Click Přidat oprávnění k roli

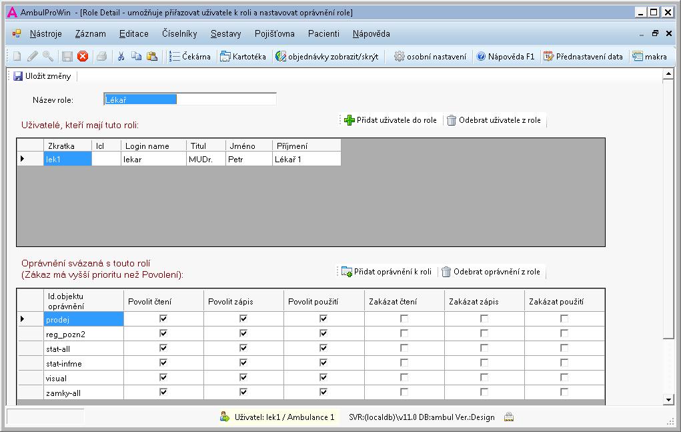[387, 272]
